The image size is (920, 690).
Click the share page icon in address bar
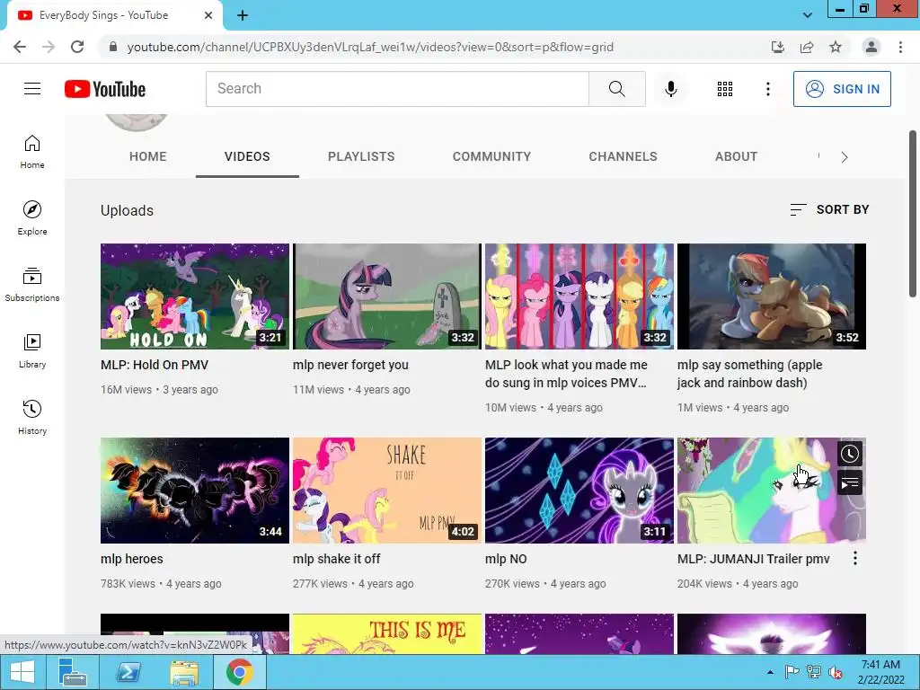tap(807, 47)
